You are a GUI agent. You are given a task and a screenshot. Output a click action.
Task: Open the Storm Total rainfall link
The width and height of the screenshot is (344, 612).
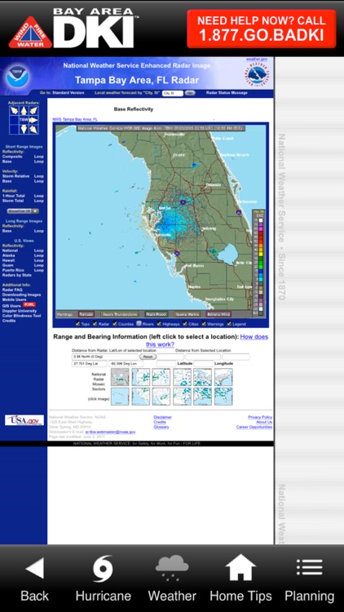[12, 201]
